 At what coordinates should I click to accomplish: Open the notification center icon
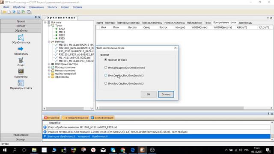click(x=268, y=150)
